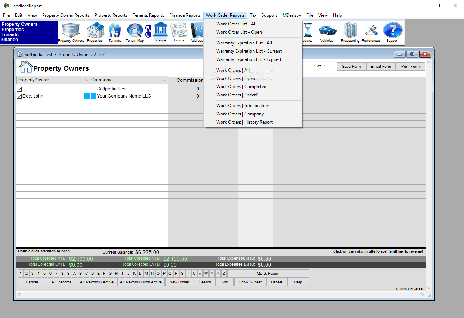
Task: Open the Forms toolbar icon
Action: [179, 32]
